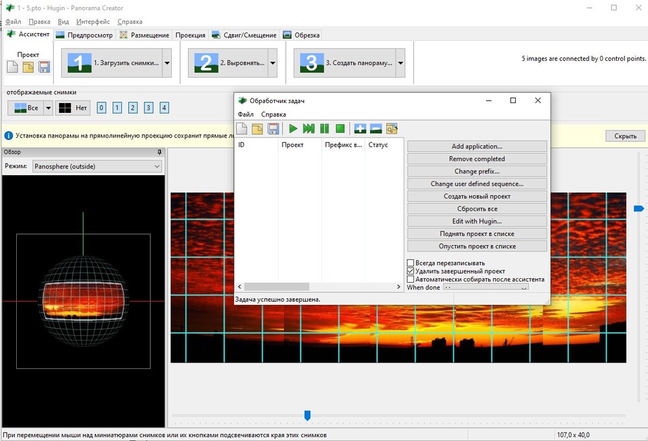648x441 pixels.
Task: Pause batch processing with the pause icon
Action: tap(324, 128)
